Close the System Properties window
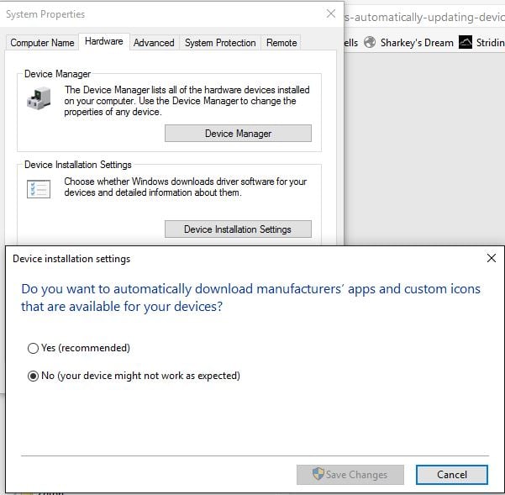The height and width of the screenshot is (495, 505). (330, 14)
